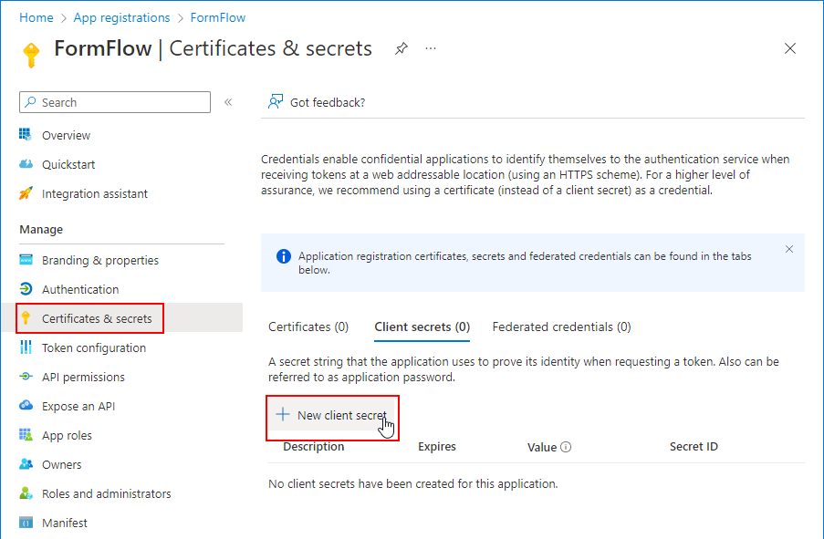This screenshot has width=824, height=539.
Task: Collapse the sidebar with double-chevron icon
Action: [x=228, y=102]
